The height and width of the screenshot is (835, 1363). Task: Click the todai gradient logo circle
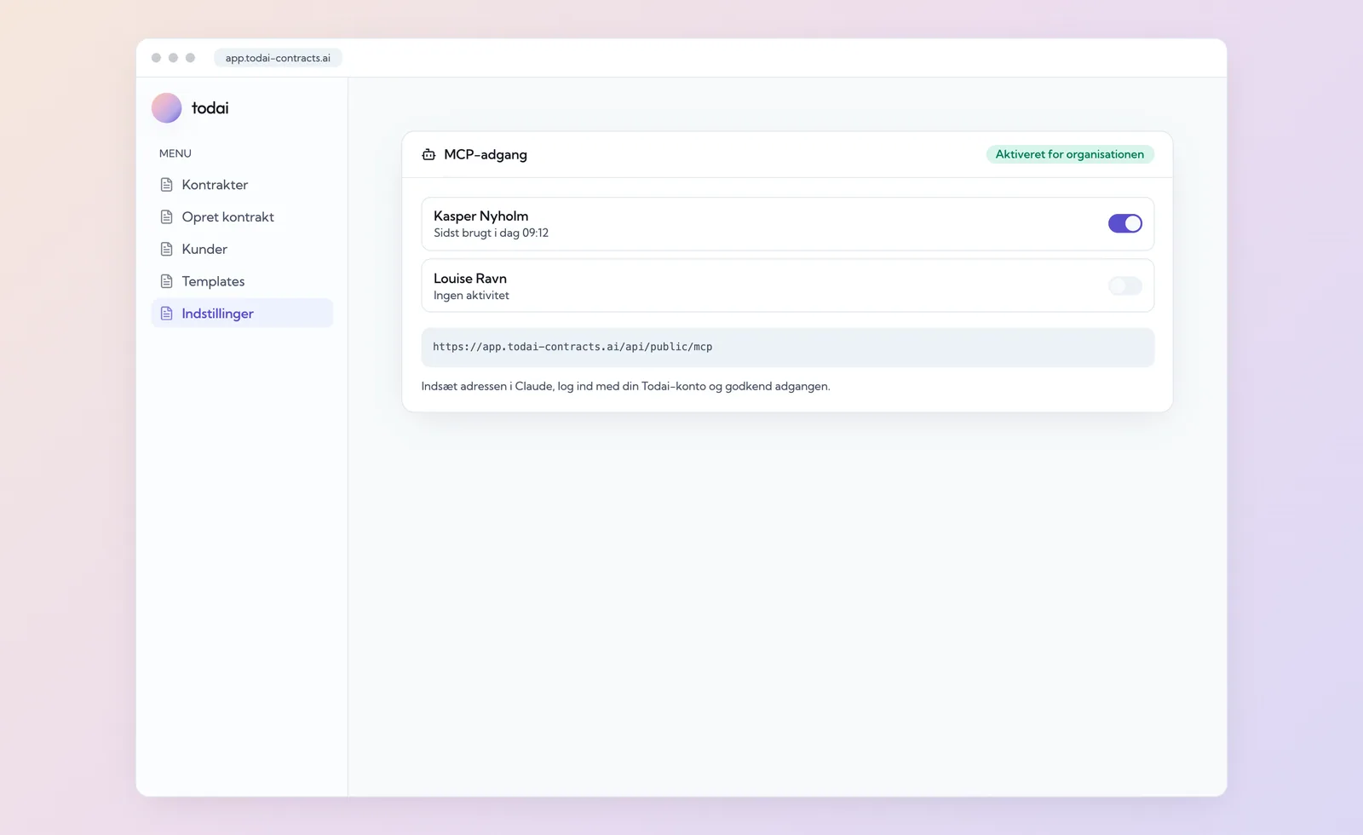tap(166, 108)
